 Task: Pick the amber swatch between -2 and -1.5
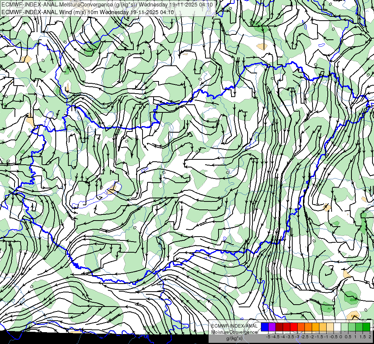316,327
